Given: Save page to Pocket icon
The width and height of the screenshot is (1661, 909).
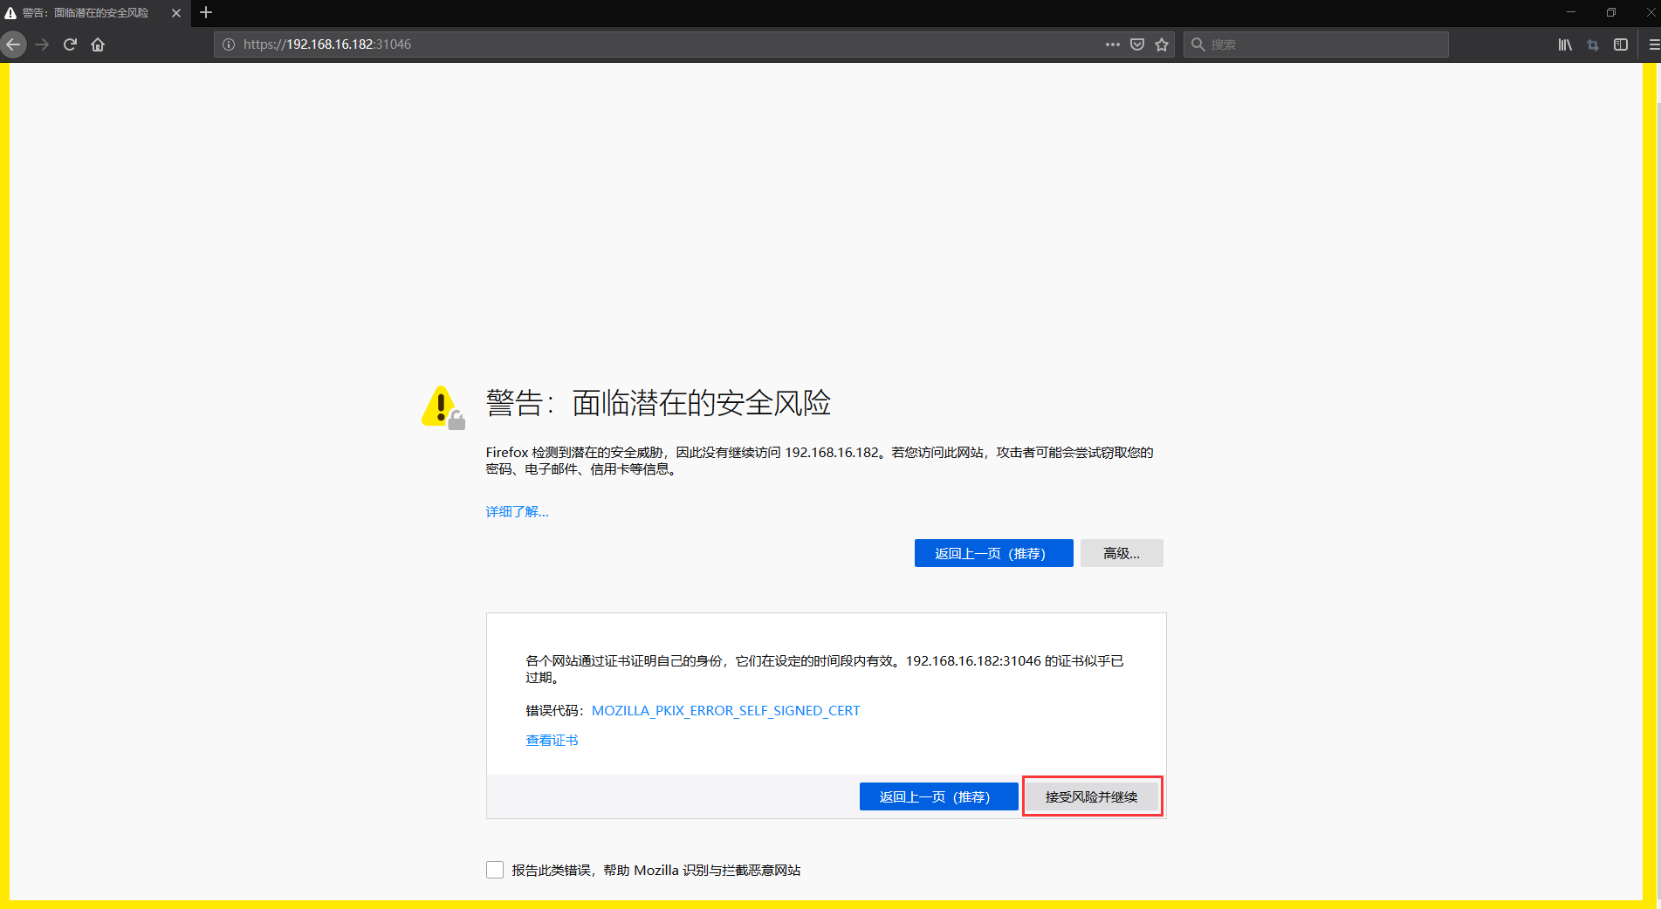Looking at the screenshot, I should coord(1137,44).
